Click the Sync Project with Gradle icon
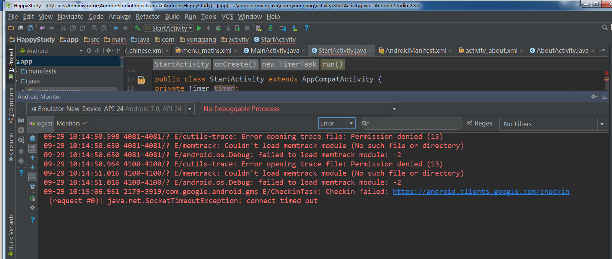Screen dimensions: 612x259 (270, 28)
